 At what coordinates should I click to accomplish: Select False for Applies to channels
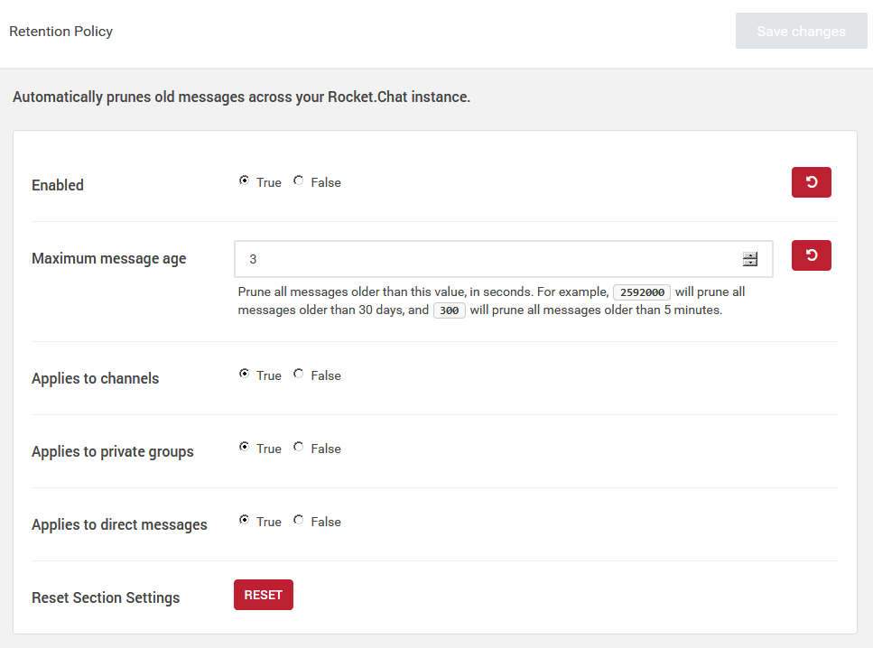(299, 374)
